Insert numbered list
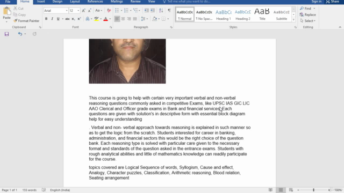The width and height of the screenshot is (344, 193). click(x=126, y=11)
